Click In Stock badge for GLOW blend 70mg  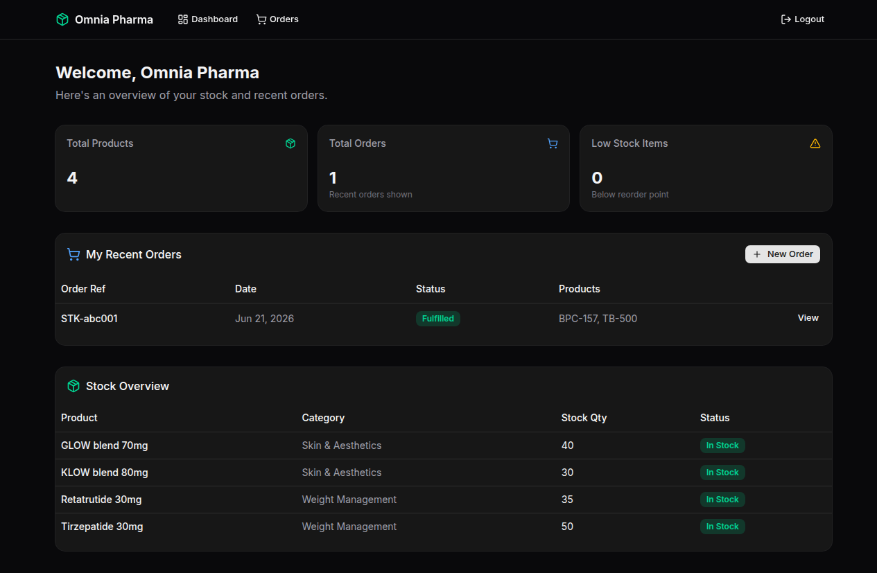(722, 446)
